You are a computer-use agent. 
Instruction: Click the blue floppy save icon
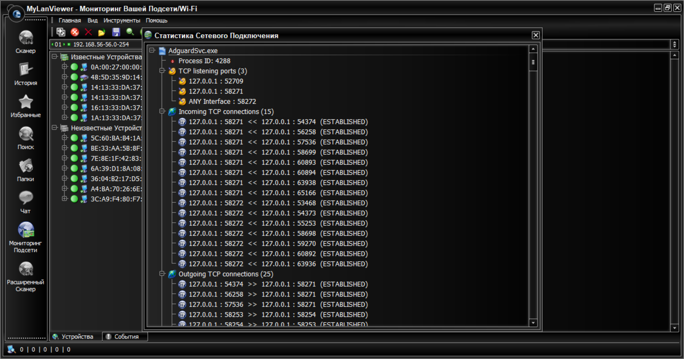point(116,32)
